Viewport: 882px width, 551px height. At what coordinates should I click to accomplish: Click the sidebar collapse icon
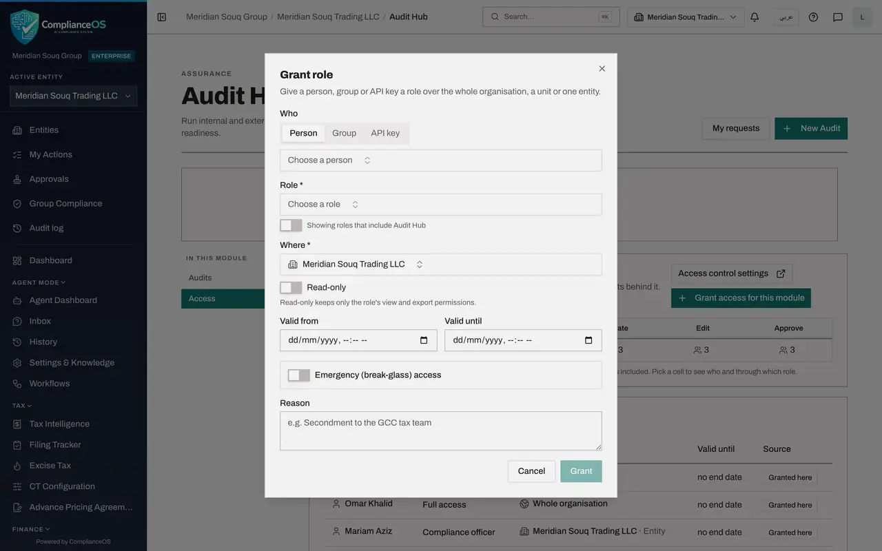161,17
